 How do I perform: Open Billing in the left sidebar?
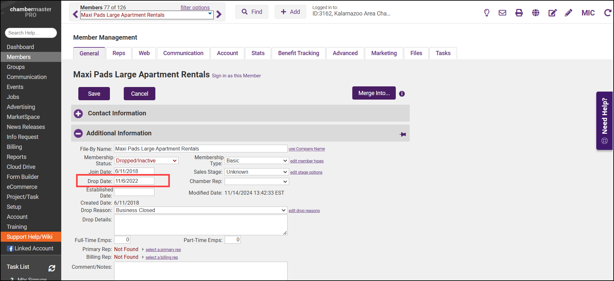pyautogui.click(x=15, y=147)
